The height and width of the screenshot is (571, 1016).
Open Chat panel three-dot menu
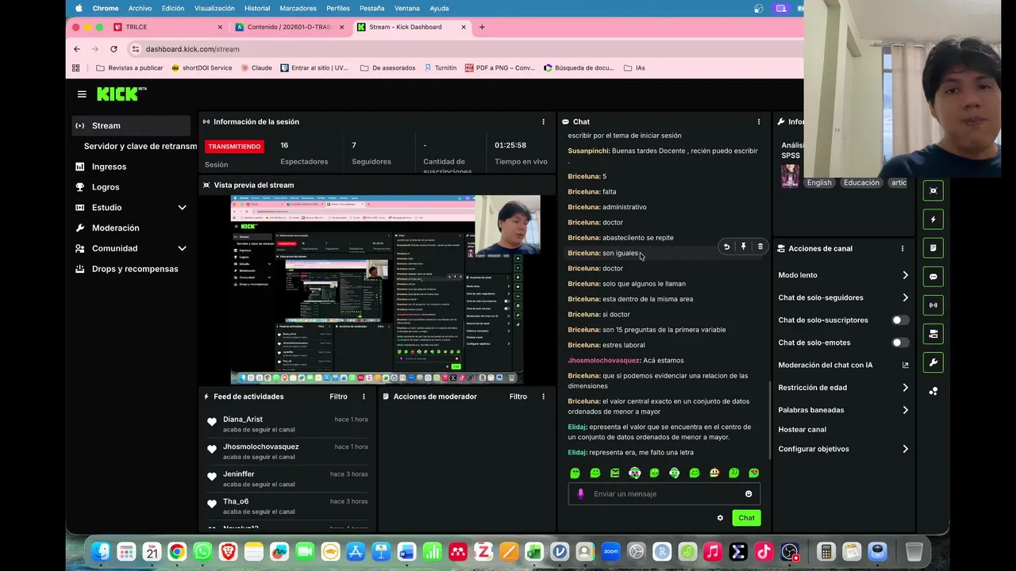pyautogui.click(x=759, y=121)
